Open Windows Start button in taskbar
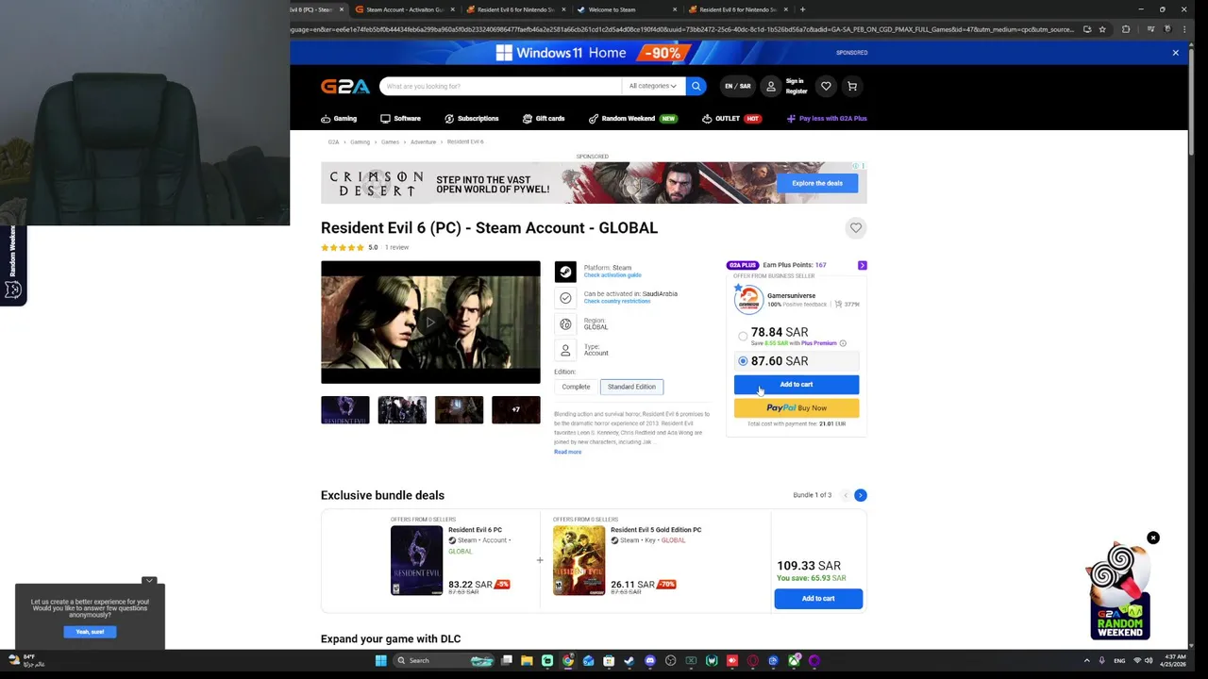The height and width of the screenshot is (679, 1208). pyautogui.click(x=381, y=660)
